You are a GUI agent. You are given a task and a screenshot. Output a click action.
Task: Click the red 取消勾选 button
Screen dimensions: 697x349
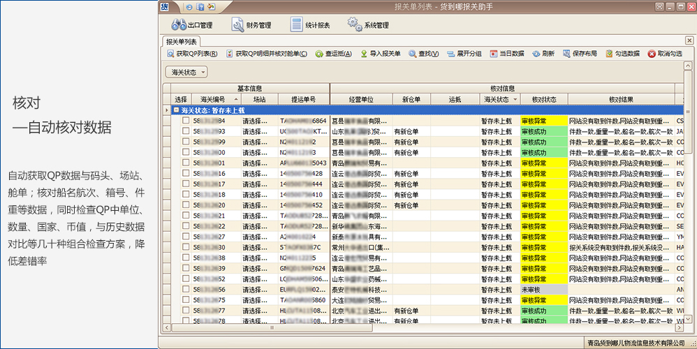point(665,54)
